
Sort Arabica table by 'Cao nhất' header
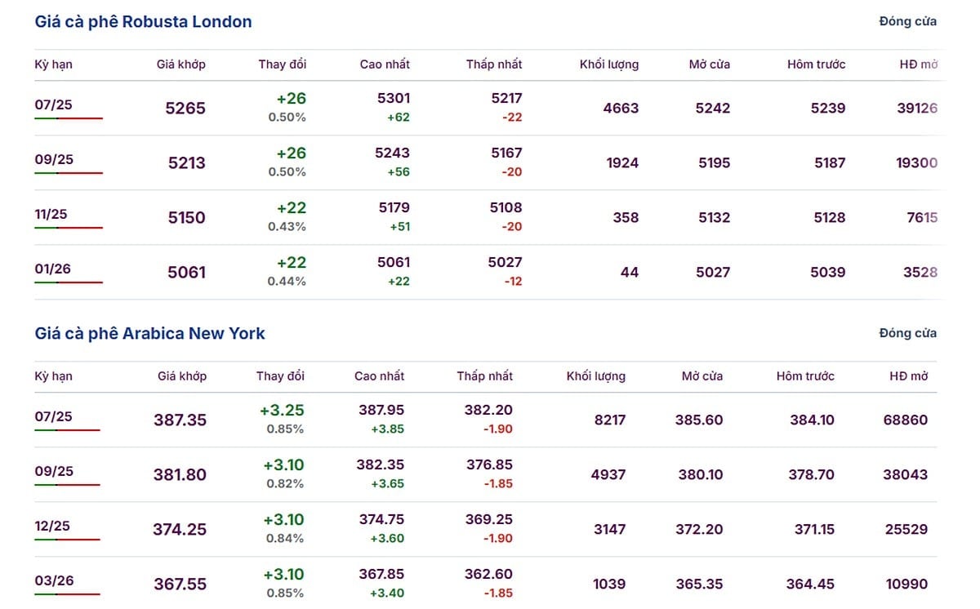(380, 376)
